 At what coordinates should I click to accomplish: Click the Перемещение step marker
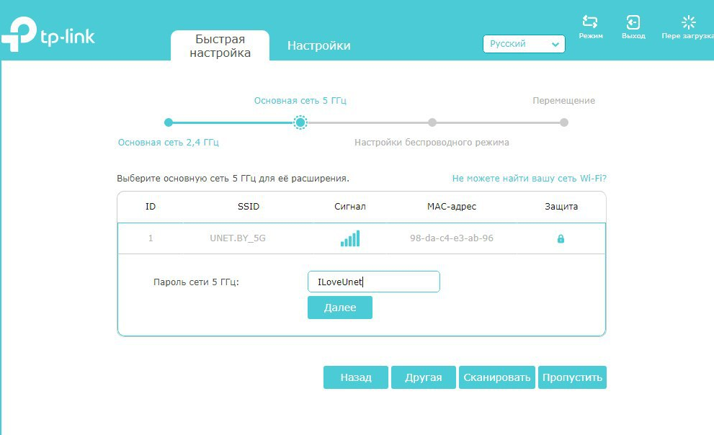click(x=564, y=122)
